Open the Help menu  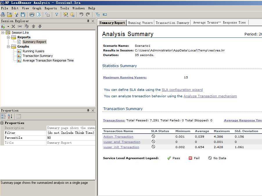click(x=91, y=8)
